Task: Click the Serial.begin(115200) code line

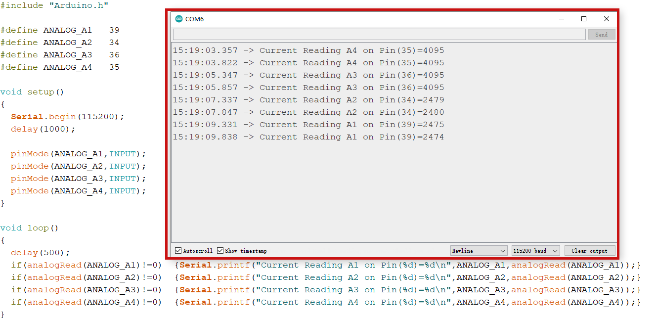Action: click(x=67, y=117)
